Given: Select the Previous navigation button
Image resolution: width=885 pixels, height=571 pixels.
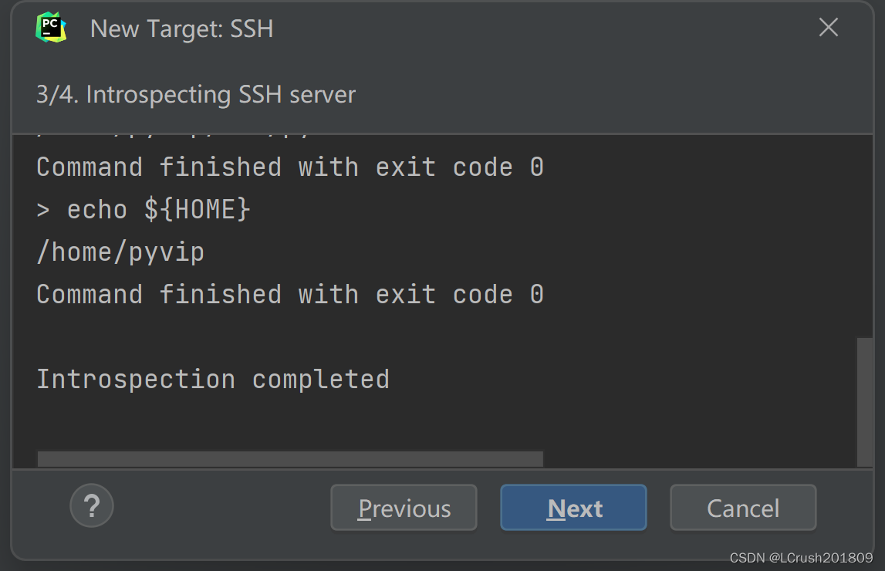Looking at the screenshot, I should point(404,507).
